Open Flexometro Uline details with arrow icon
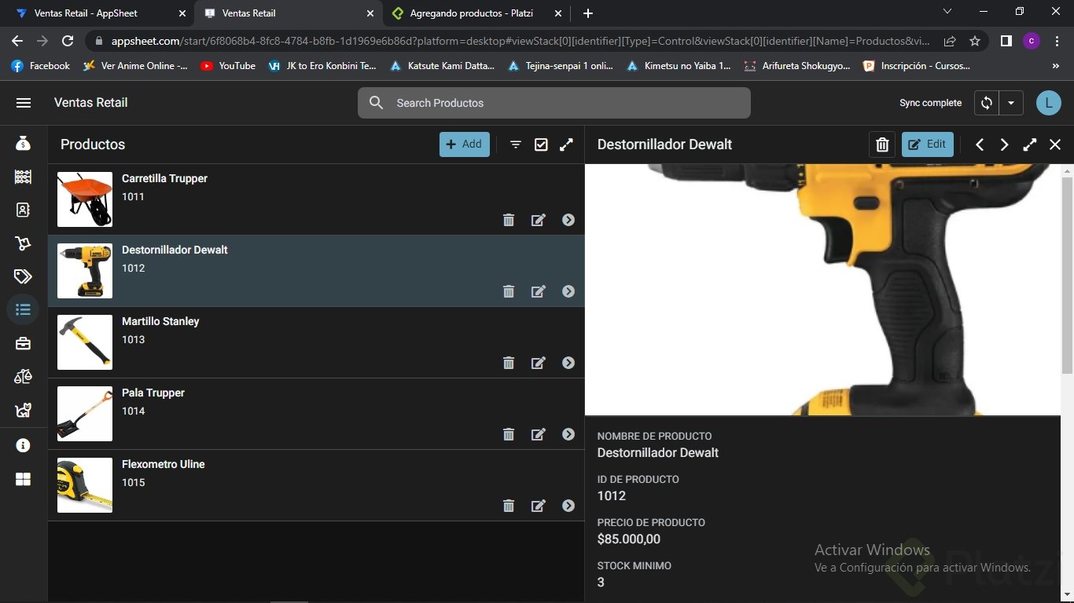The height and width of the screenshot is (603, 1074). (x=568, y=506)
